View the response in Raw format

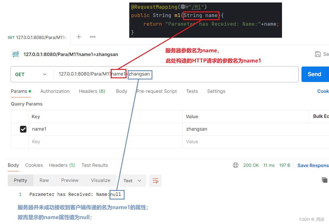[x=44, y=180]
